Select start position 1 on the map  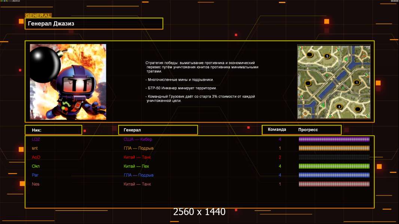[357, 83]
